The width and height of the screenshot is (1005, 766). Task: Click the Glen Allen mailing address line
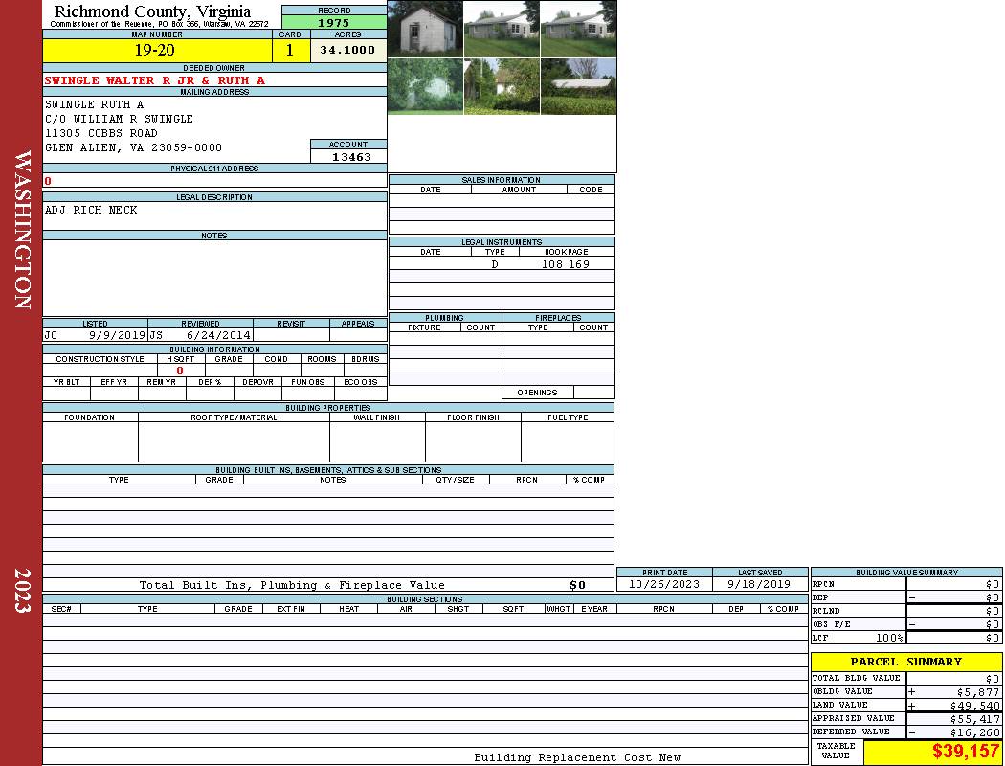[x=133, y=148]
